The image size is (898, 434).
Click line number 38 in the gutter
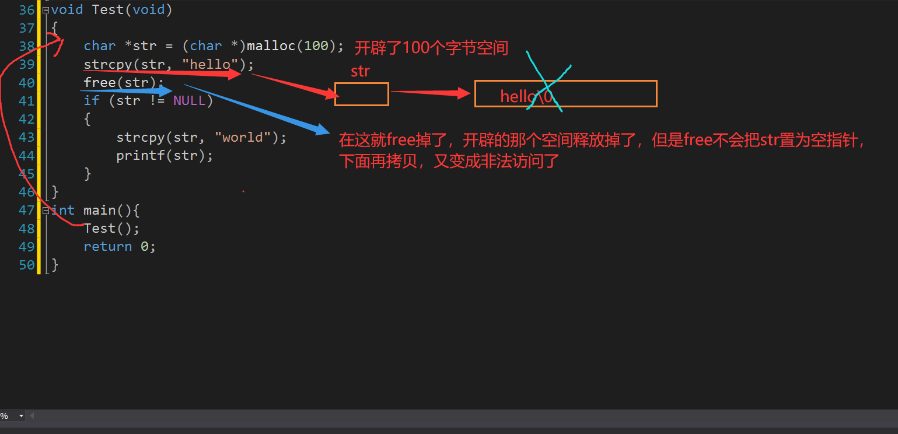[27, 46]
